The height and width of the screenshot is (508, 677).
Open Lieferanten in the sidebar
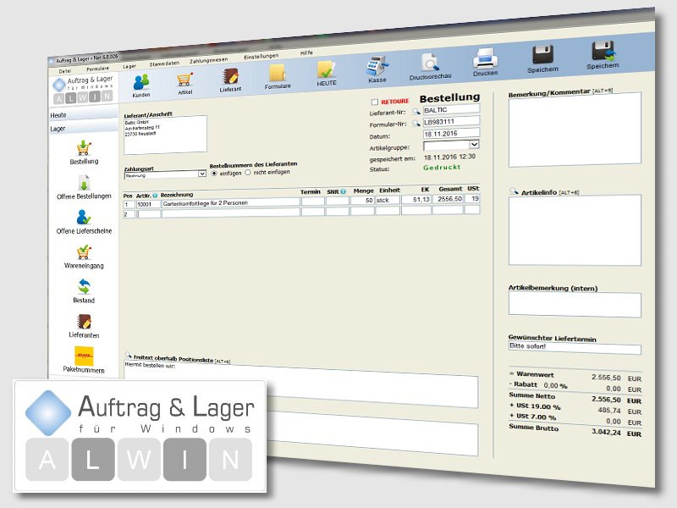(84, 326)
